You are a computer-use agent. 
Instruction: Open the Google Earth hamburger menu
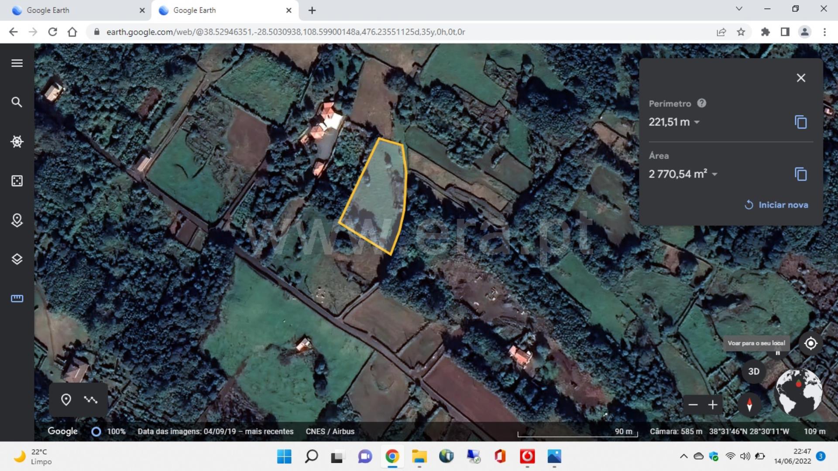click(x=17, y=63)
